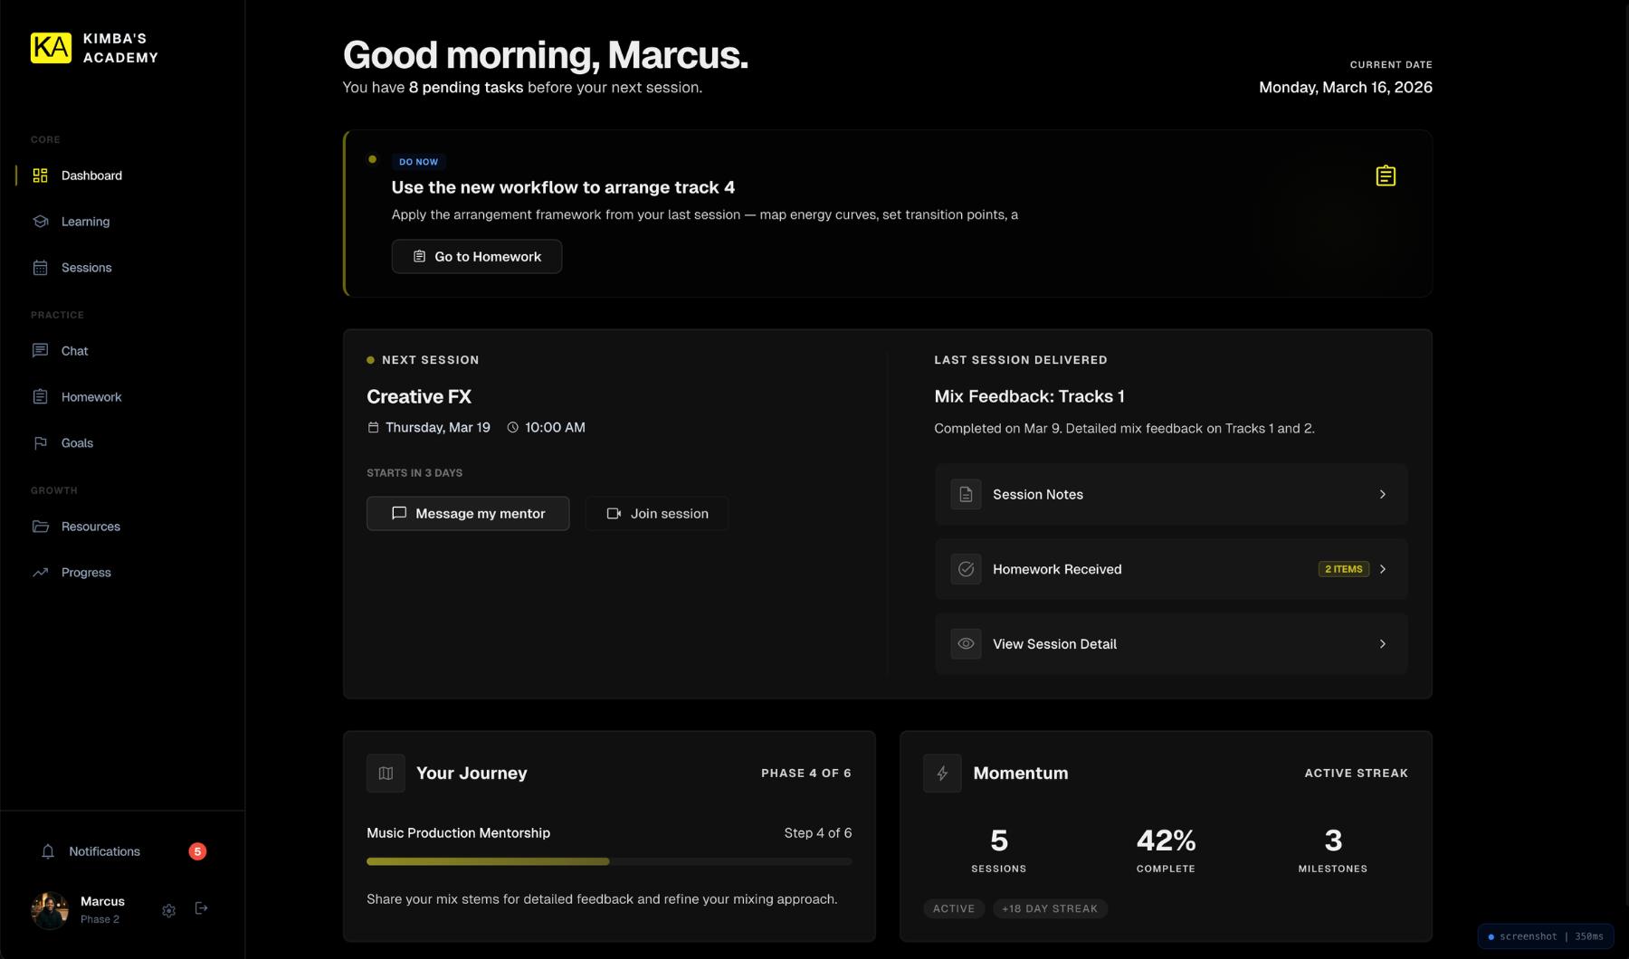Click the Session Notes document icon
1629x959 pixels.
pyautogui.click(x=966, y=495)
